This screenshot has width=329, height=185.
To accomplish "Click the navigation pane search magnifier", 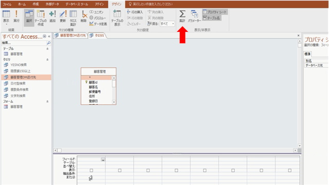I will click(x=48, y=43).
